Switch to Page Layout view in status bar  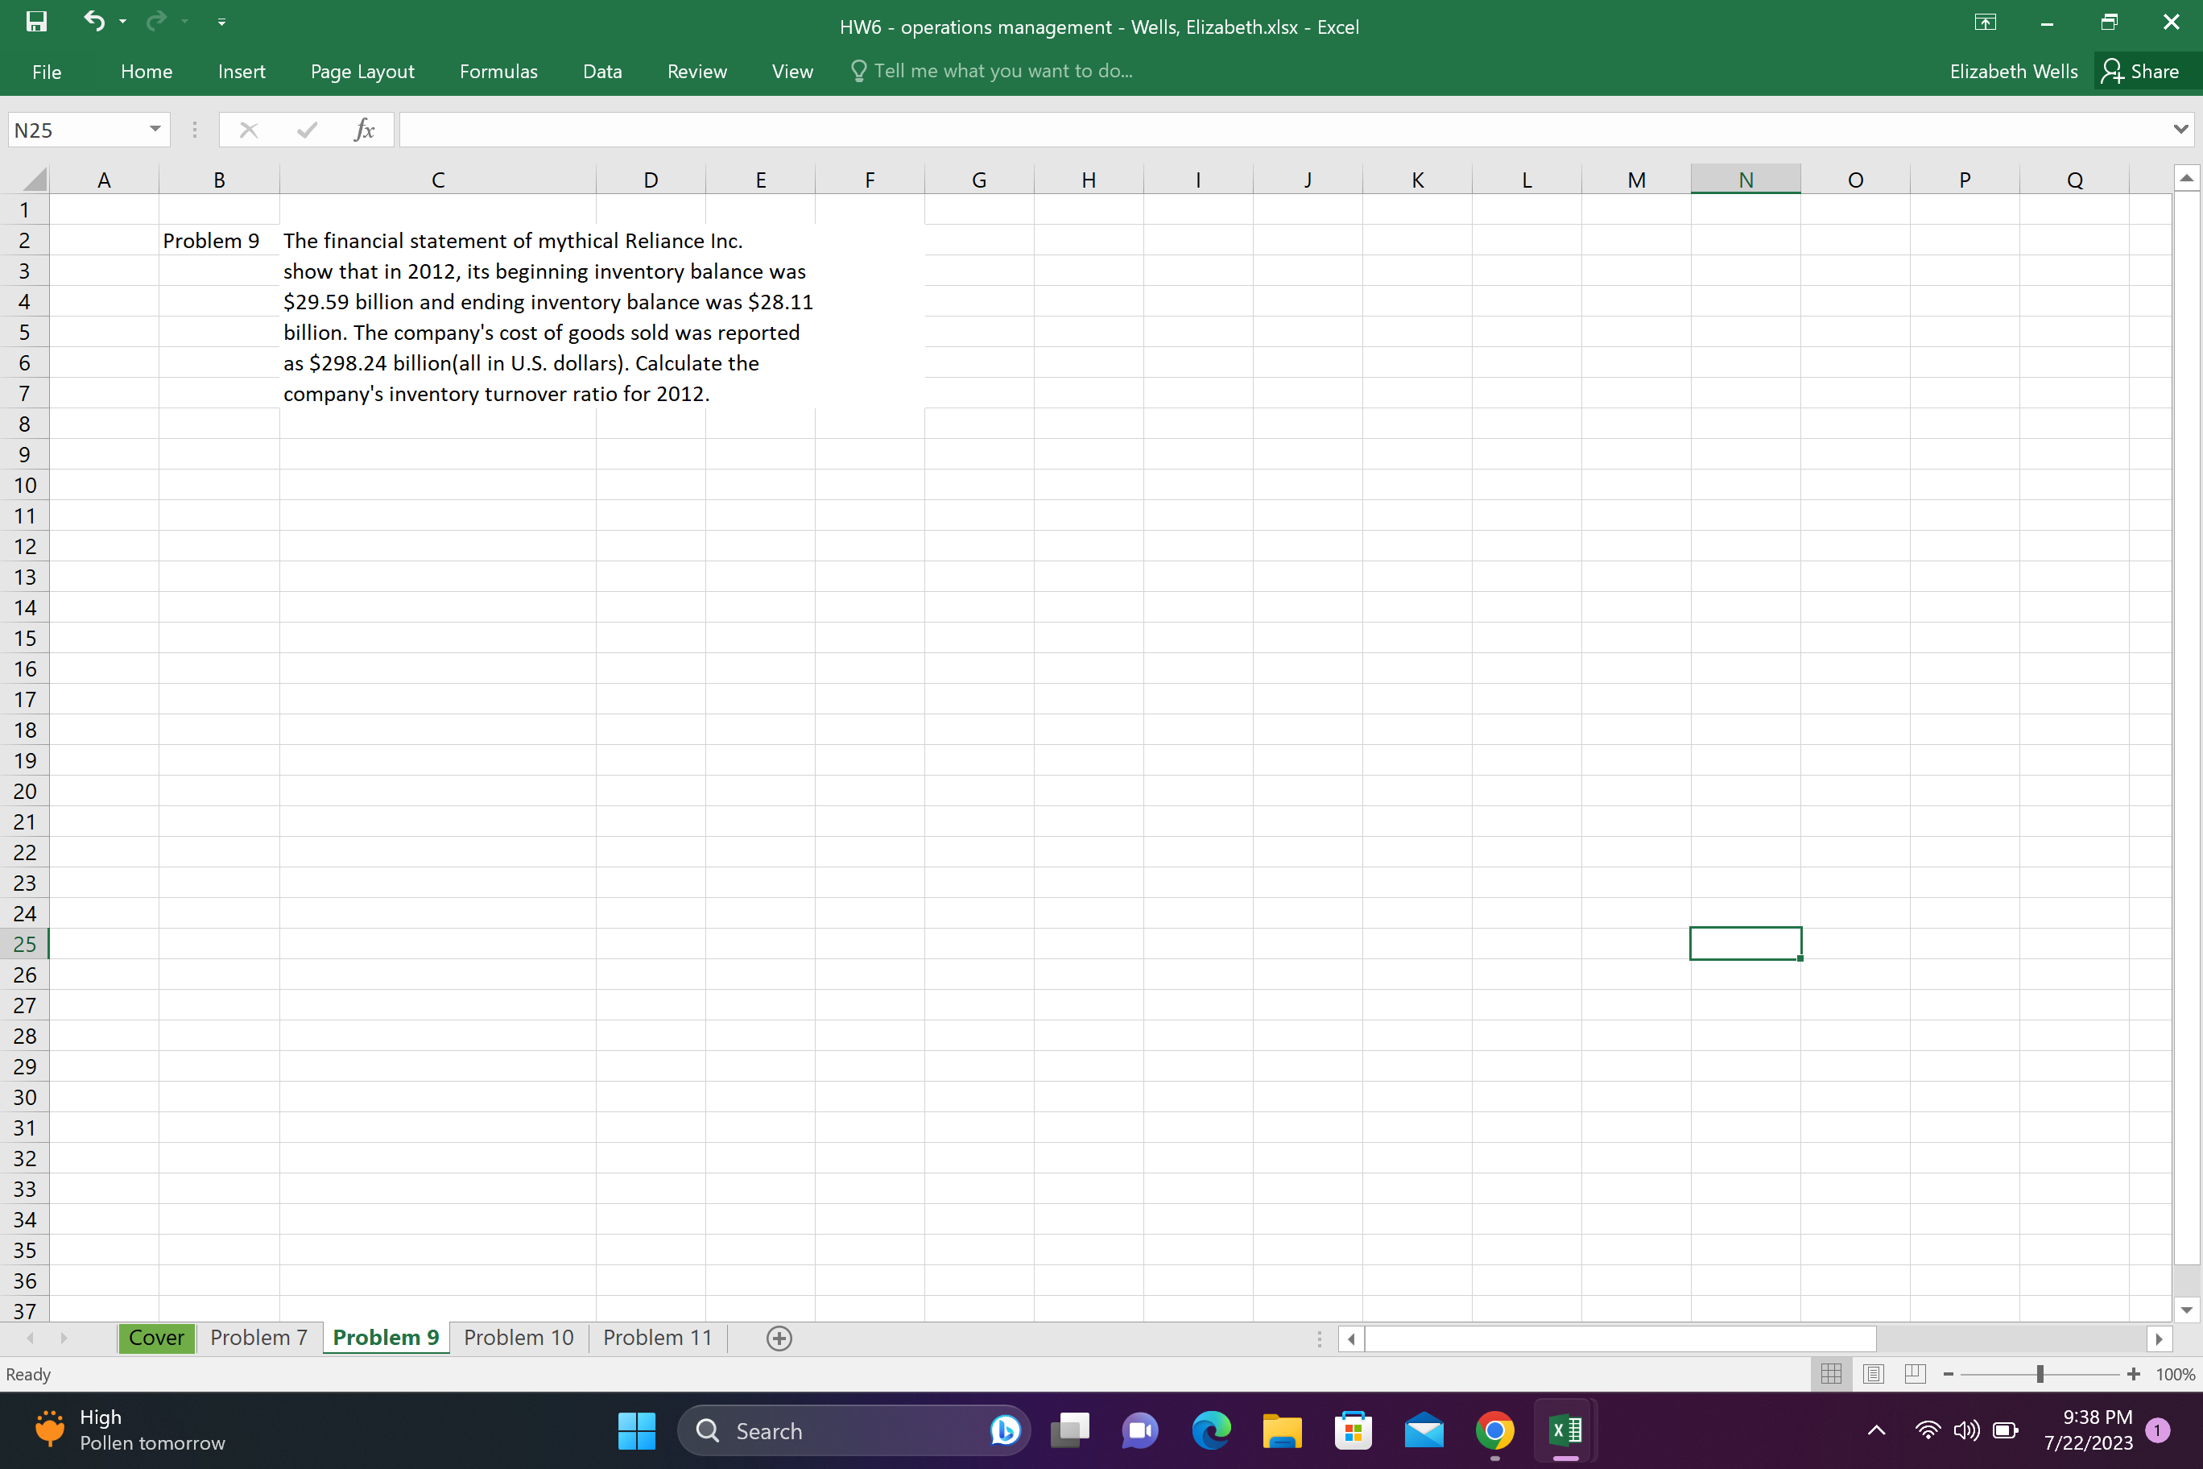(1874, 1373)
